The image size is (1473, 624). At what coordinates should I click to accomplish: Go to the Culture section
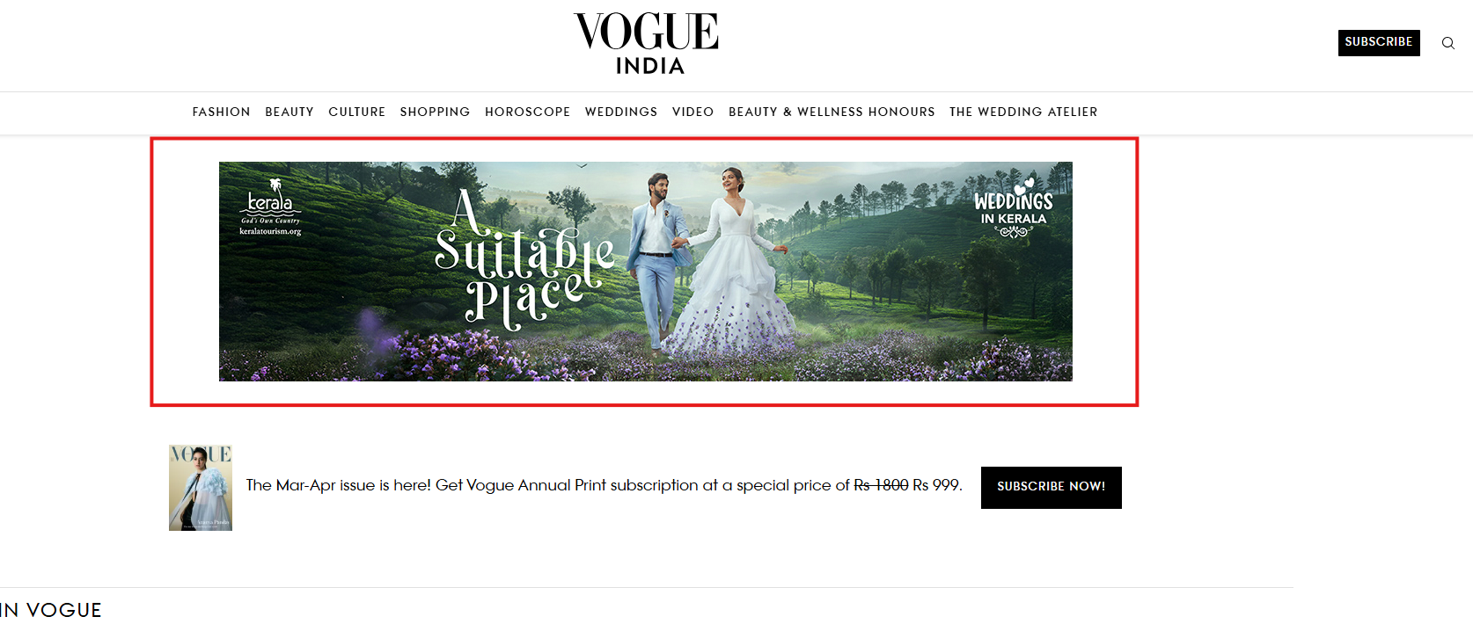point(357,112)
